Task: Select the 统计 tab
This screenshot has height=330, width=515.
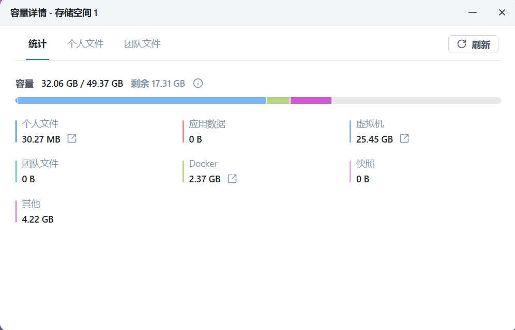Action: click(37, 44)
